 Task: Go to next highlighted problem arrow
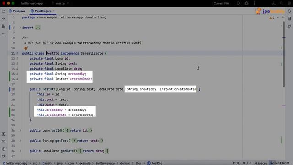click(282, 17)
